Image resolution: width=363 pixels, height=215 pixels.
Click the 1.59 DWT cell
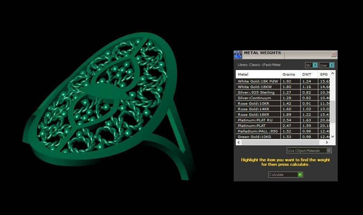click(x=309, y=126)
